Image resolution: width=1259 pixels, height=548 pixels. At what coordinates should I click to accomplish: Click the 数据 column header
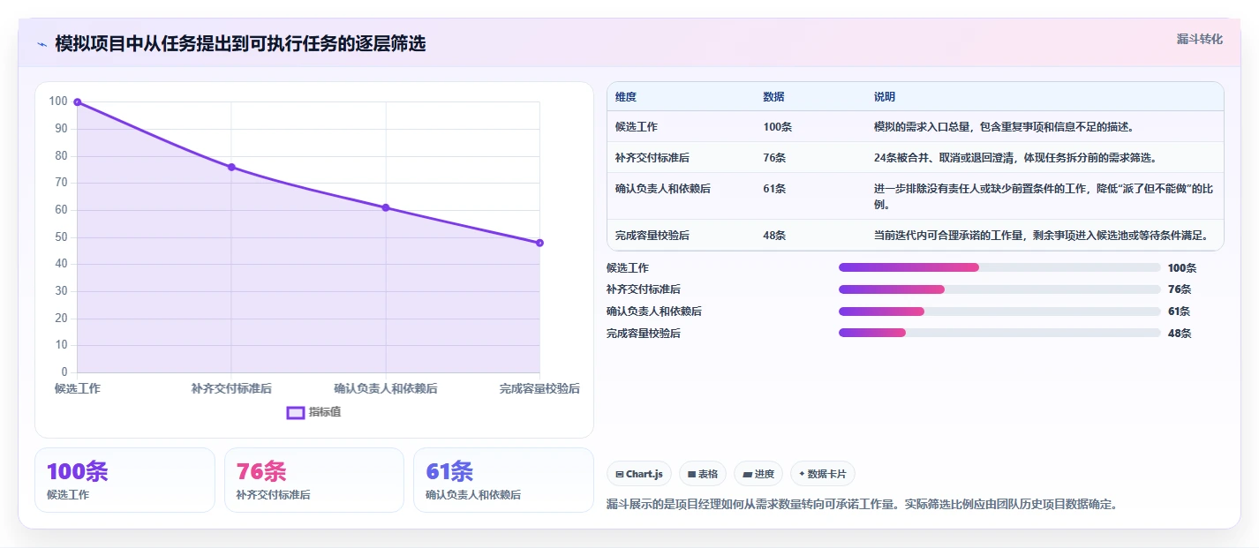(x=774, y=97)
